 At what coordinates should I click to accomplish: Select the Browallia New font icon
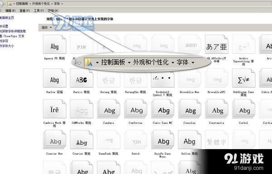[189, 78]
